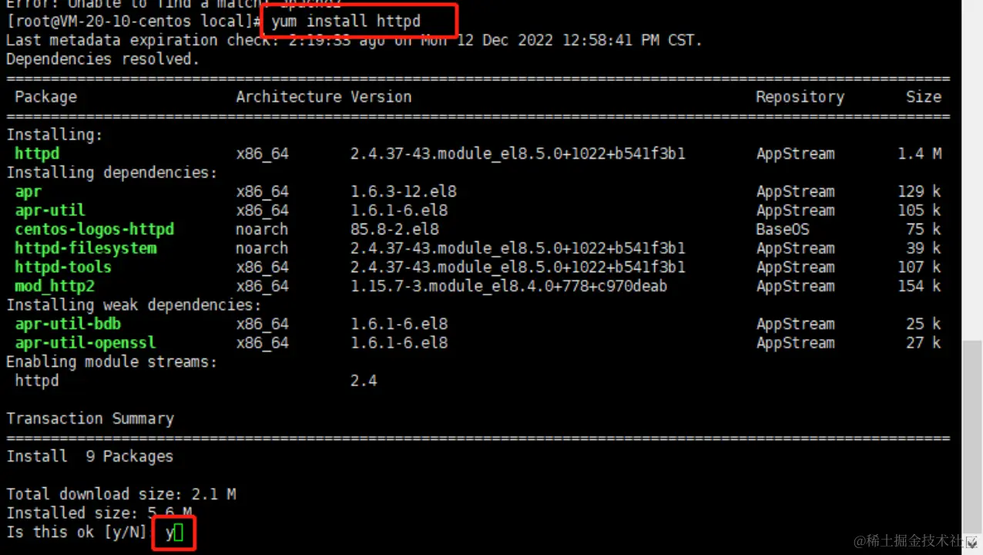This screenshot has height=555, width=983.
Task: Click the '1.4 M' size value
Action: (x=919, y=153)
